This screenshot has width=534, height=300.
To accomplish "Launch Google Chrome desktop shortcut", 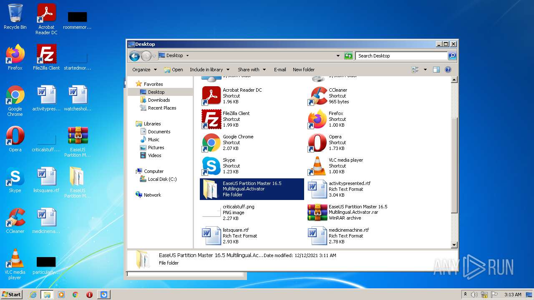I will pyautogui.click(x=15, y=101).
